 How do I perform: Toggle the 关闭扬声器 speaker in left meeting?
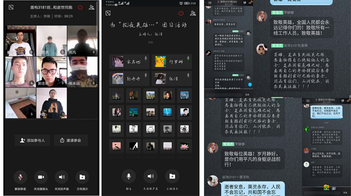(61, 177)
